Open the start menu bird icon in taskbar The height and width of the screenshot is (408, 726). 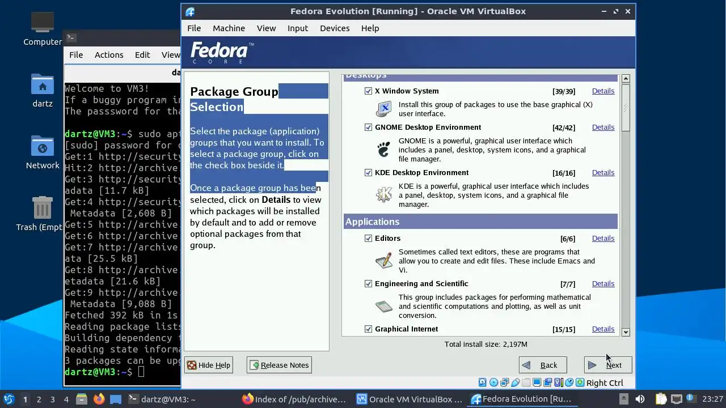pyautogui.click(x=9, y=399)
